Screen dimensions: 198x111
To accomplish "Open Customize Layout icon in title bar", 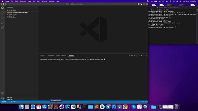I will click(x=147, y=4).
